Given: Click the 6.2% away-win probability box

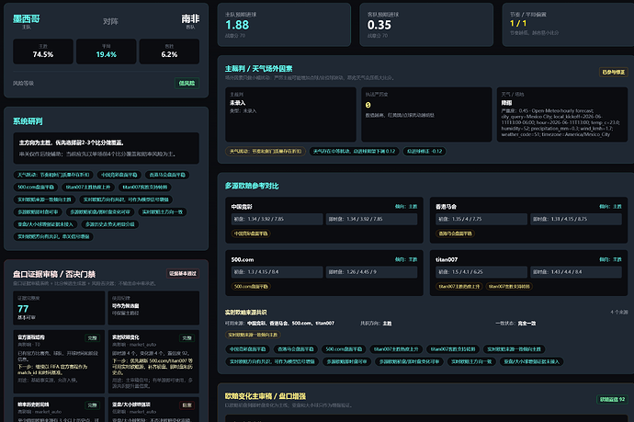Looking at the screenshot, I should (169, 51).
